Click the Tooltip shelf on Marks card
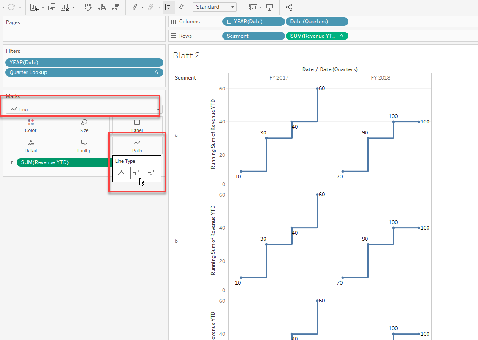The image size is (478, 340). [x=83, y=145]
